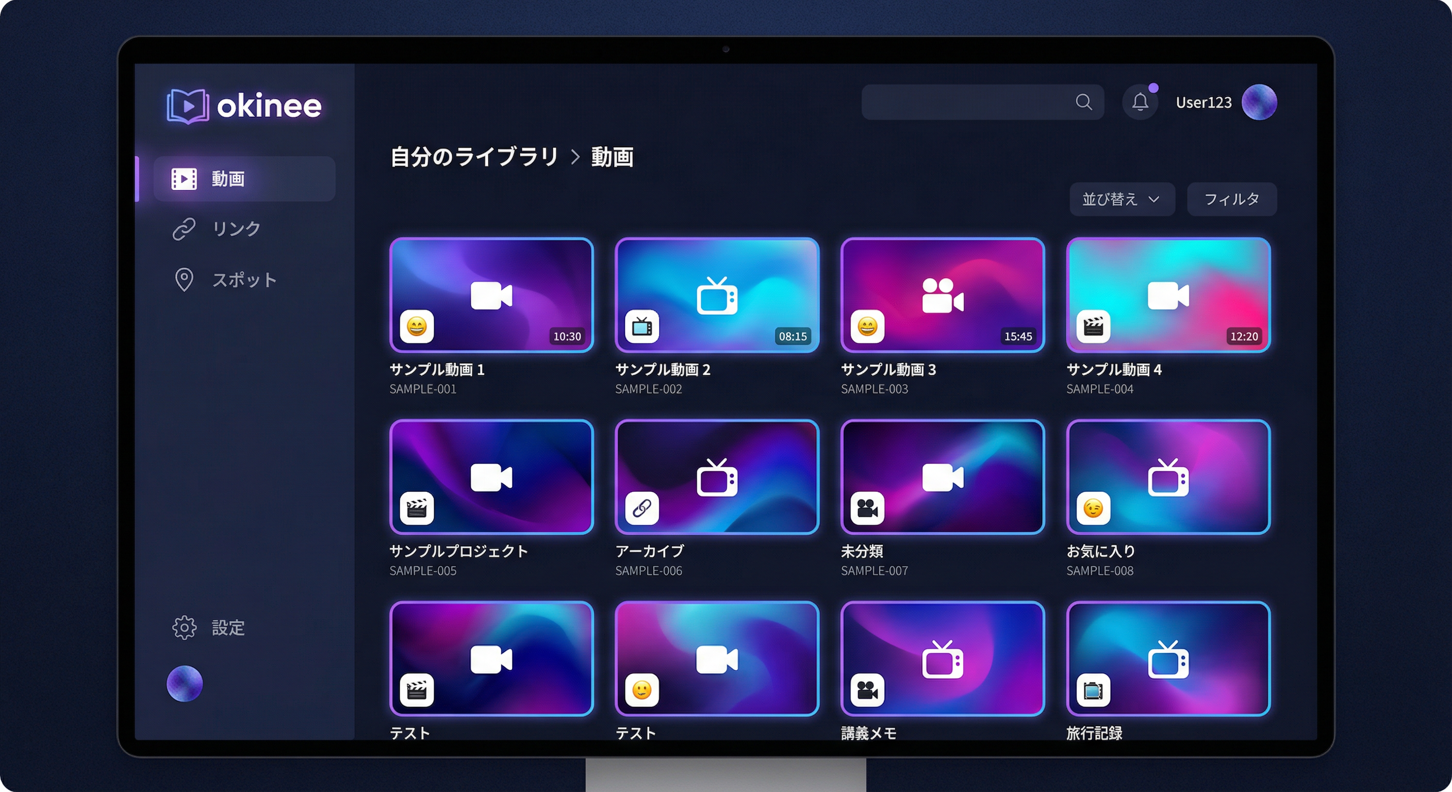Click the smiley emoji badge on サンプル動画 1
This screenshot has height=792, width=1452.
pos(417,327)
